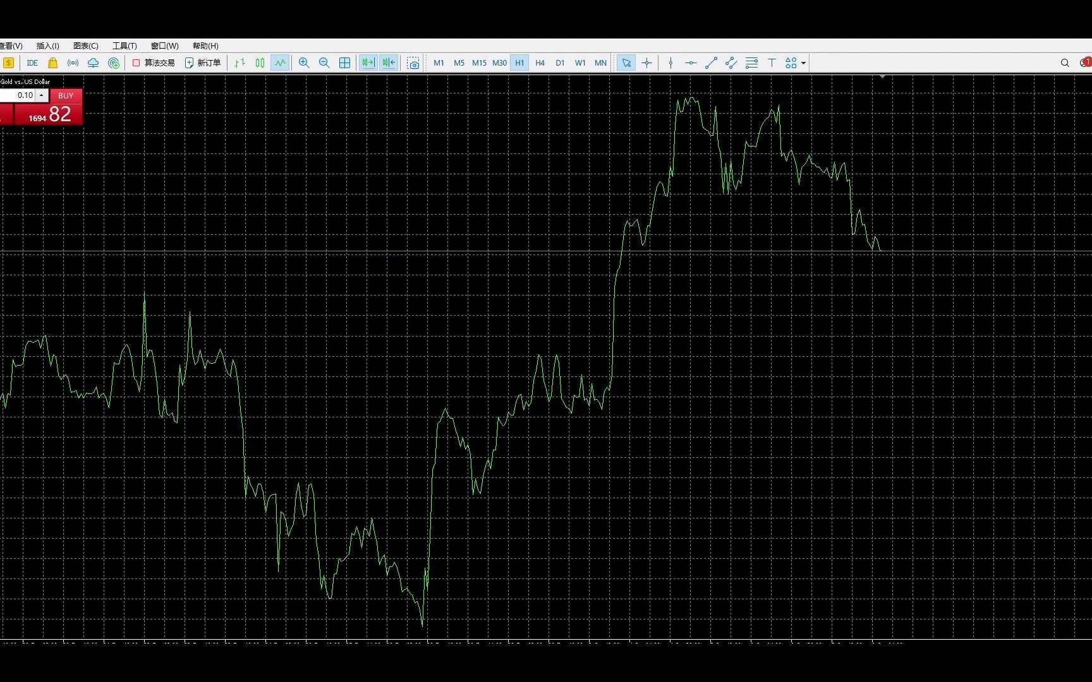Open the 窗口(W) Window menu
Image resolution: width=1092 pixels, height=682 pixels.
164,45
